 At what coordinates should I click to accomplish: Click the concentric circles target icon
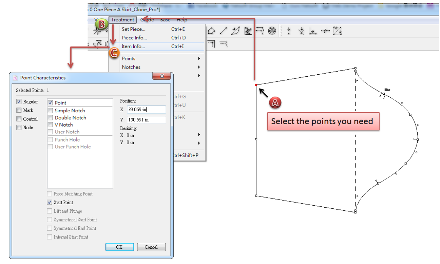click(272, 31)
